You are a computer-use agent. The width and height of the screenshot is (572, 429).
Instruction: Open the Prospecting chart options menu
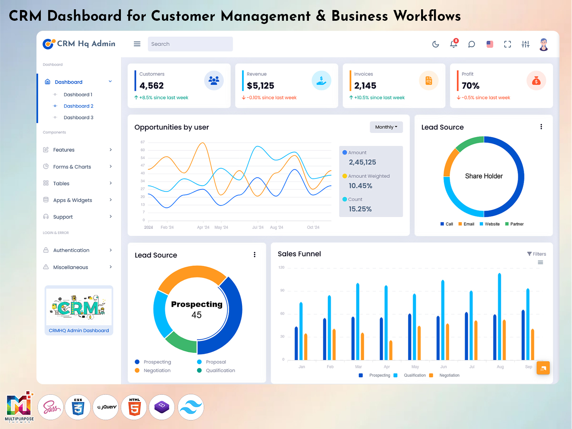[255, 255]
